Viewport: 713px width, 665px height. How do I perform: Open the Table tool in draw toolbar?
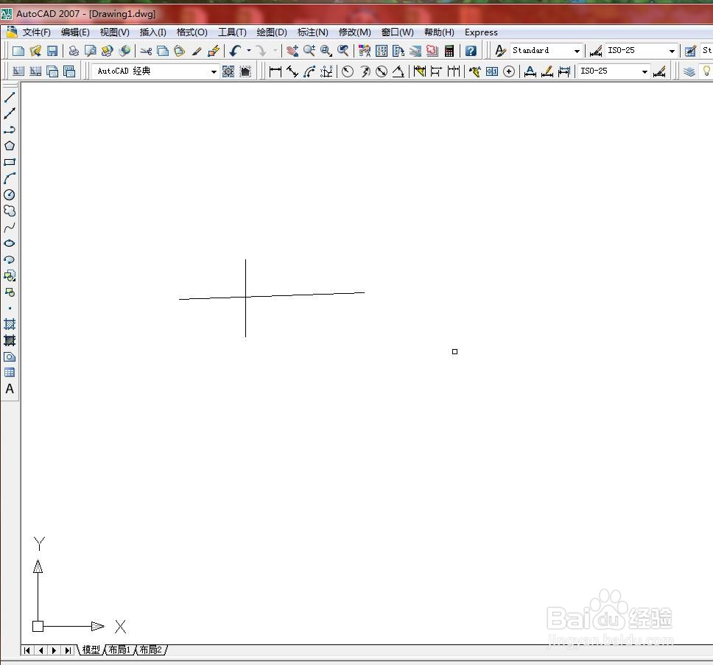[10, 373]
